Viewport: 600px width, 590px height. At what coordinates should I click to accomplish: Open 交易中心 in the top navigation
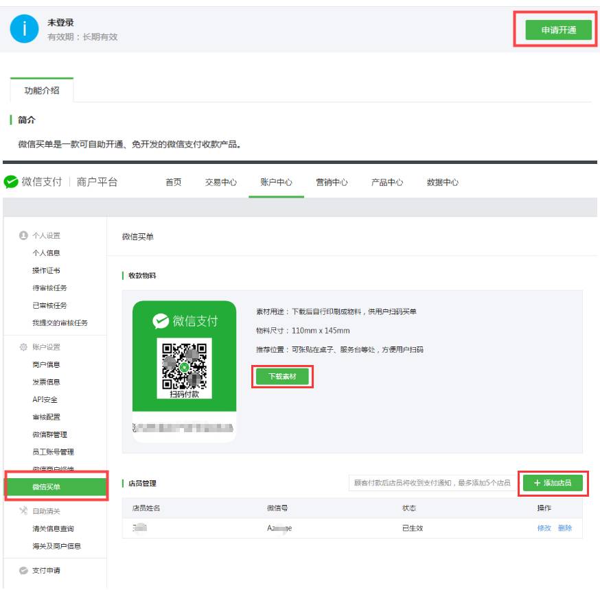(x=220, y=182)
